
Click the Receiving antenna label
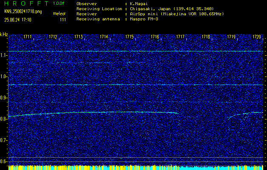click(x=98, y=19)
